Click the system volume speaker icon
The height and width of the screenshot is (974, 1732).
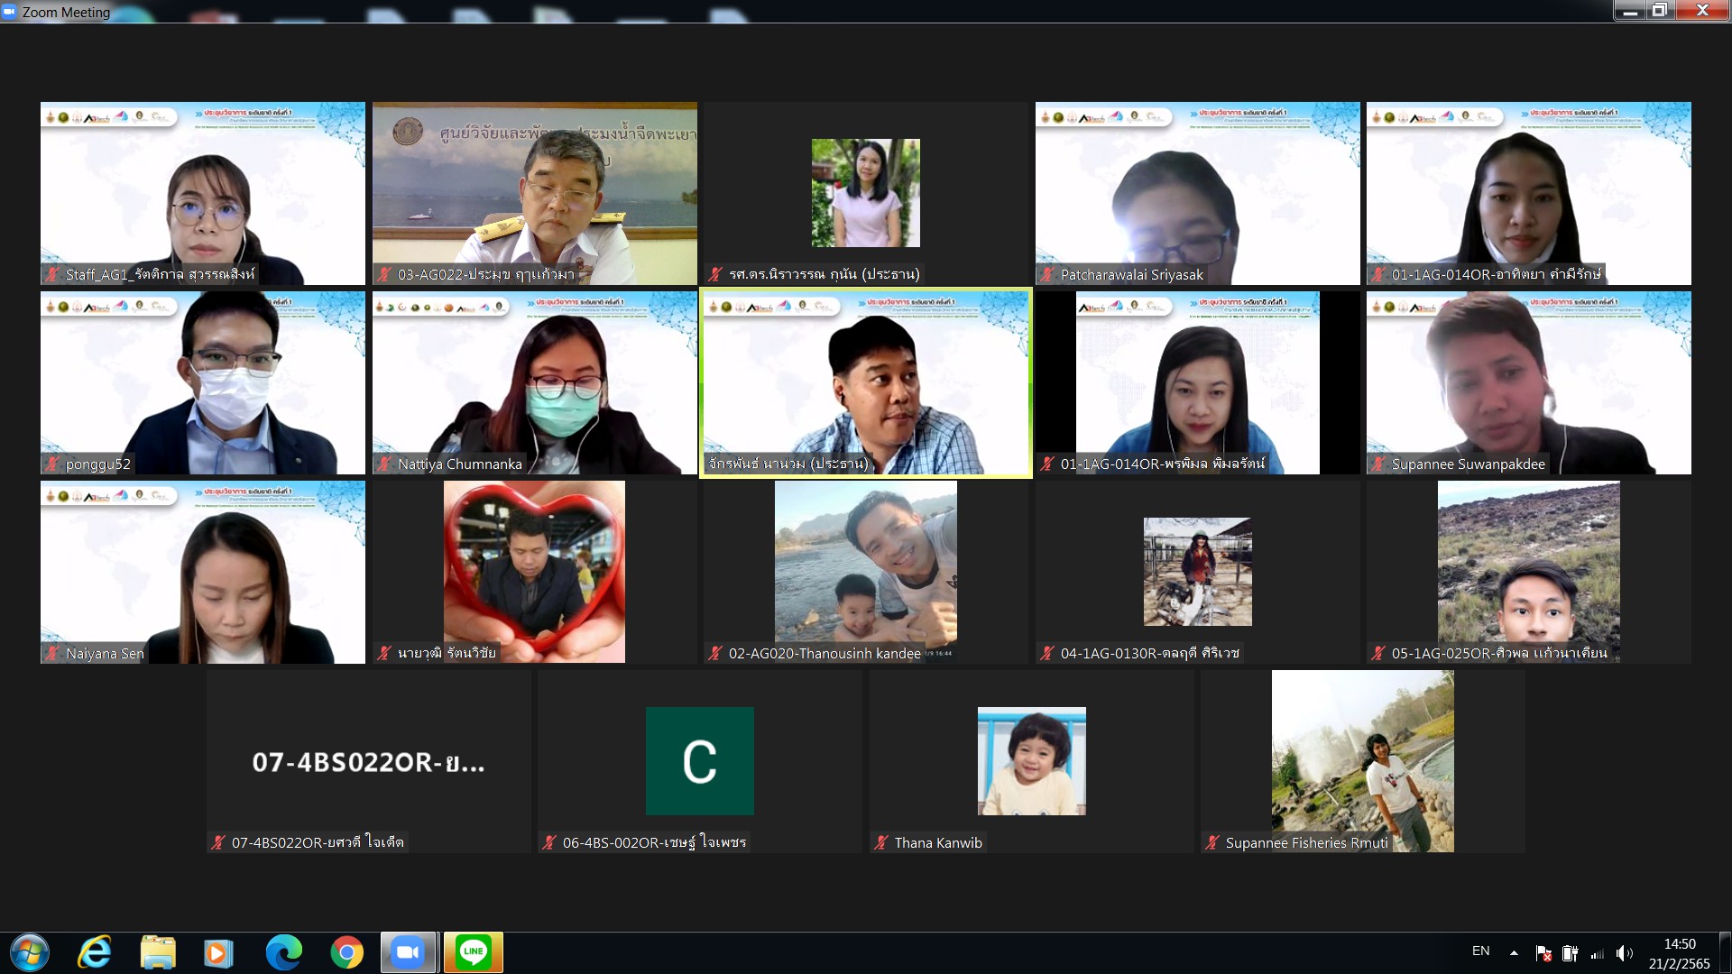[1624, 953]
